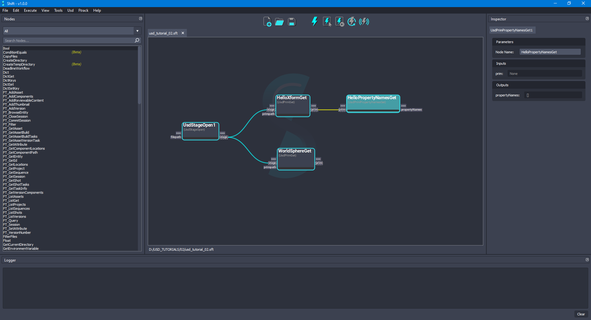The height and width of the screenshot is (320, 591).
Task: Click the Clear button in the Logger
Action: coord(581,314)
